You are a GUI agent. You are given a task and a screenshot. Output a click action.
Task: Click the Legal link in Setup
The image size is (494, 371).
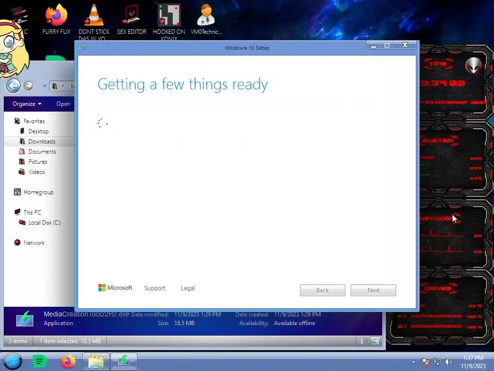coord(188,288)
